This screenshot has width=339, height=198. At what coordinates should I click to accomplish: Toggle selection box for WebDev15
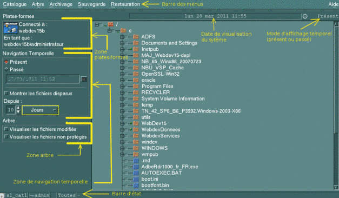click(x=127, y=123)
